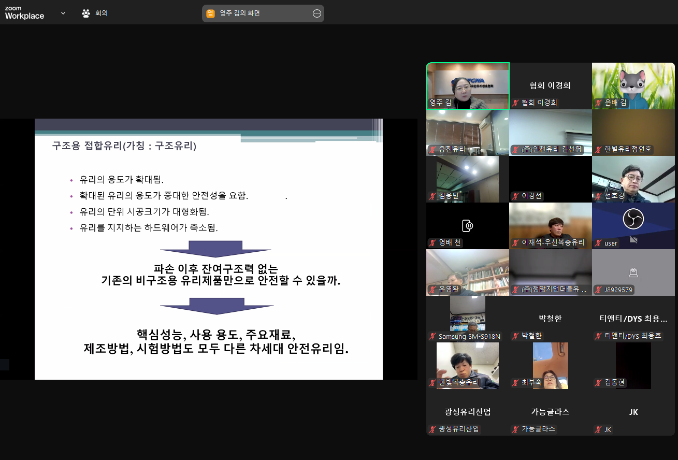Click the camera-off icon on the user tile

[634, 240]
